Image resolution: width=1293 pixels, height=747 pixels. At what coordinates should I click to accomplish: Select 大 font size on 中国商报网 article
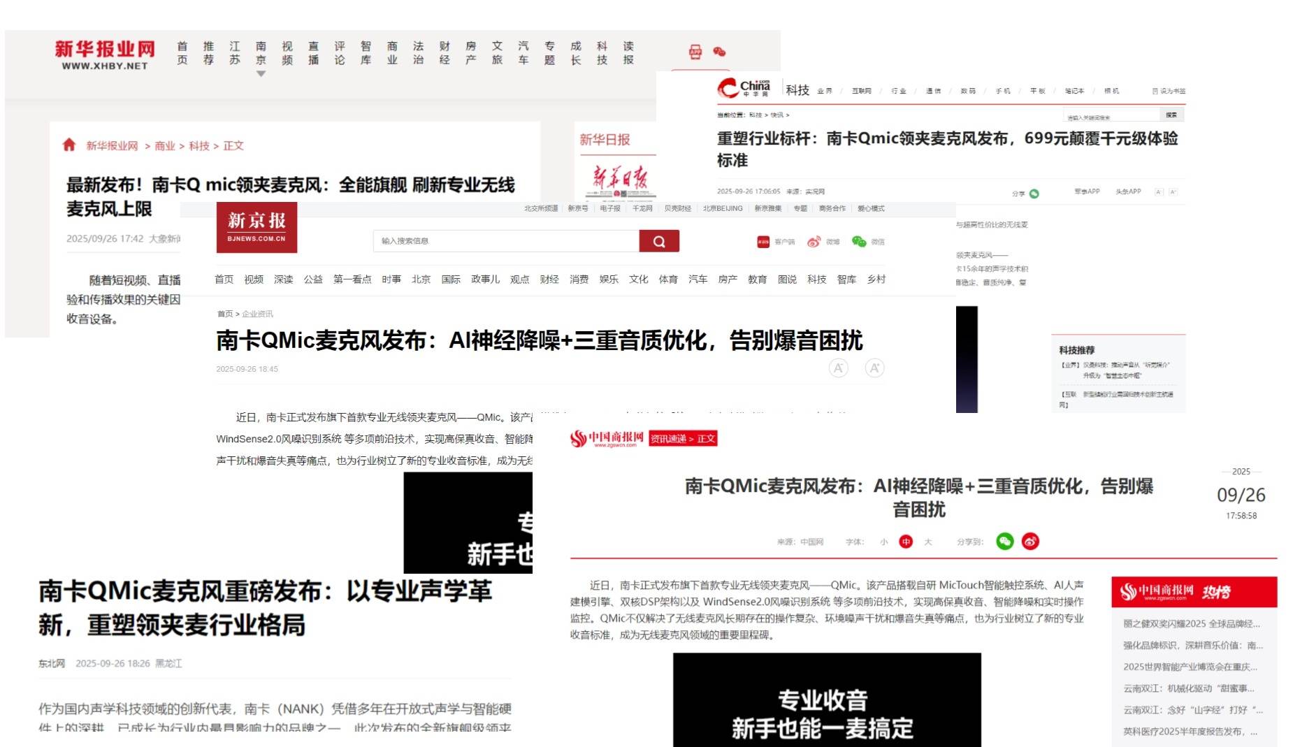(929, 541)
